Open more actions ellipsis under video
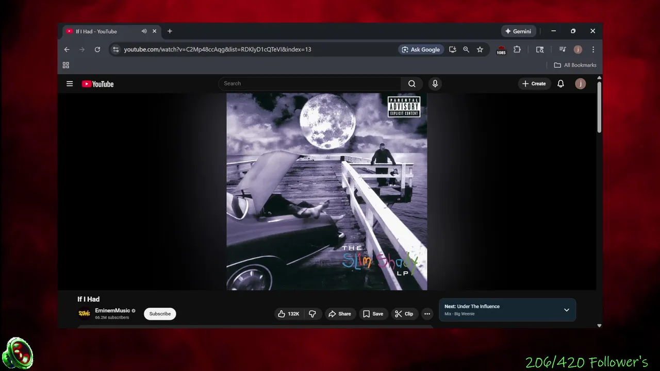The width and height of the screenshot is (660, 371). tap(427, 314)
